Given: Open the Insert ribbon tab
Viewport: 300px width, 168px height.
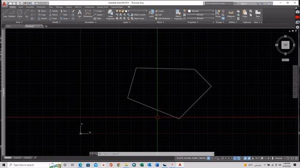Looking at the screenshot, I should (x=21, y=7).
